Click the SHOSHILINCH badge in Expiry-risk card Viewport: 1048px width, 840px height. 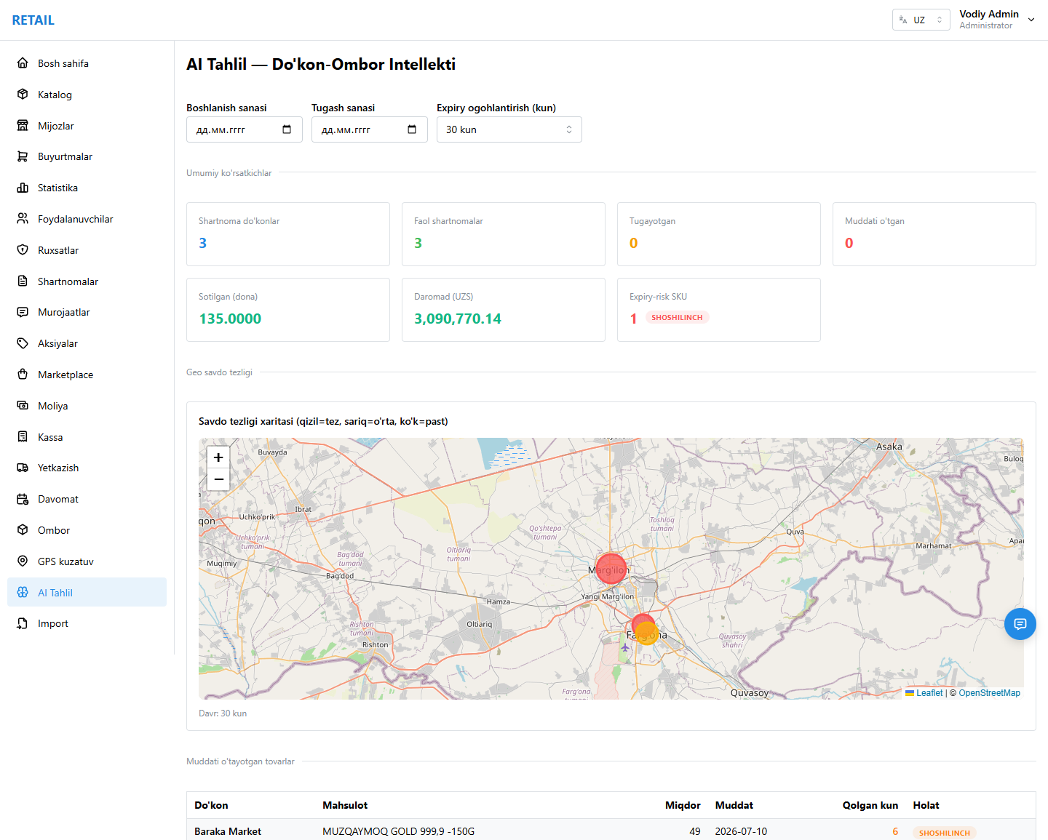pos(677,318)
